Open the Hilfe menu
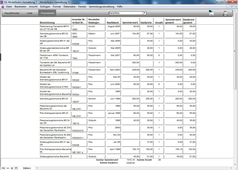238x170 pixels. point(120,7)
